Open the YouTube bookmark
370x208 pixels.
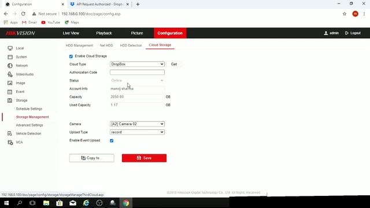[x=51, y=23]
